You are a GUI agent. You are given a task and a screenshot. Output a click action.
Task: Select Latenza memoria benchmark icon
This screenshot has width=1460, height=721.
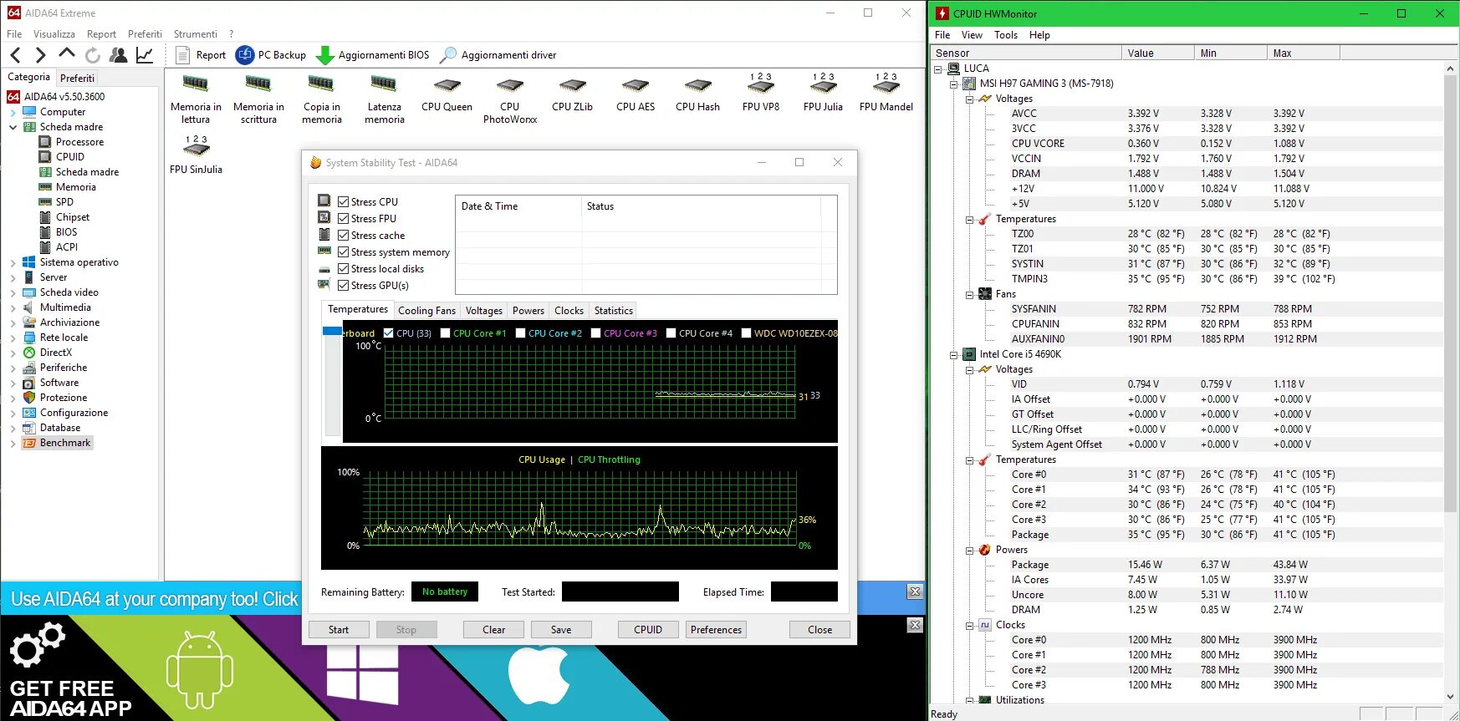click(385, 99)
